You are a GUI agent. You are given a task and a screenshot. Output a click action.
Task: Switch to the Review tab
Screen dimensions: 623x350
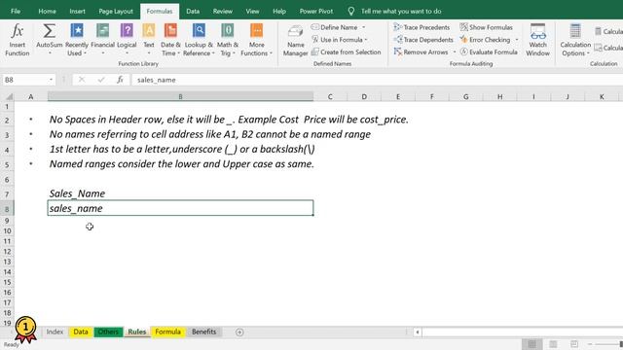click(223, 11)
